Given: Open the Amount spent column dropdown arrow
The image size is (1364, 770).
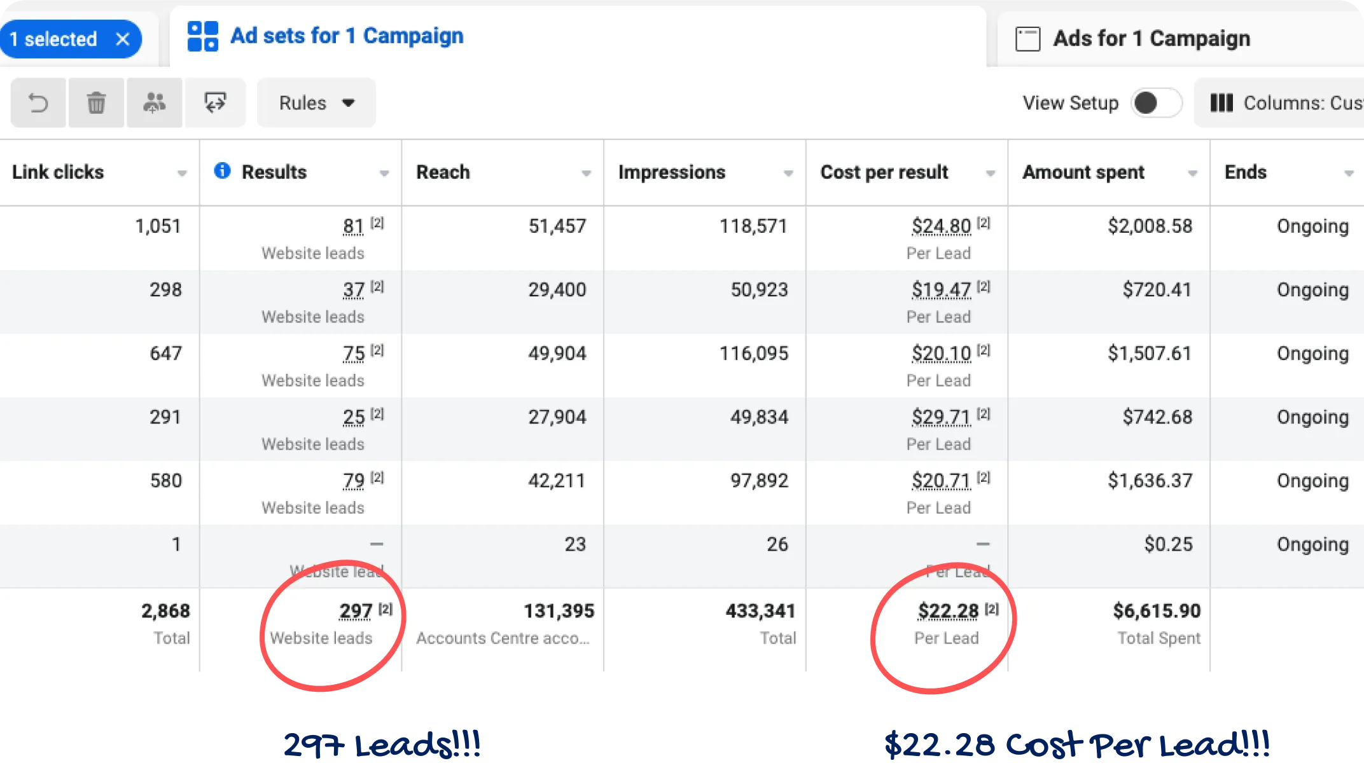Looking at the screenshot, I should (1193, 173).
